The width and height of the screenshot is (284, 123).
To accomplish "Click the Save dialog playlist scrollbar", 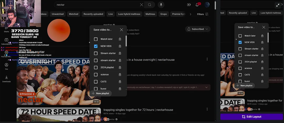I will coord(126,41).
